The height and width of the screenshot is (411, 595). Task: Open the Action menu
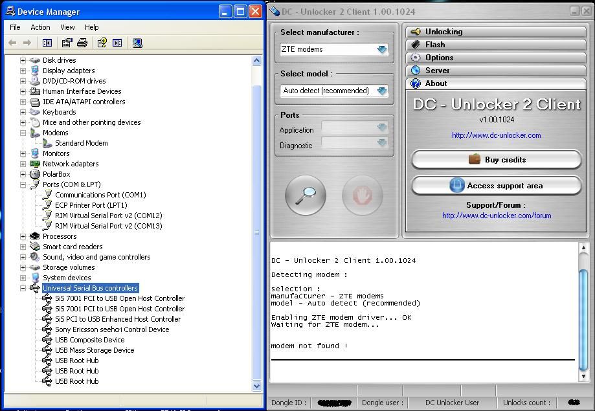point(40,27)
